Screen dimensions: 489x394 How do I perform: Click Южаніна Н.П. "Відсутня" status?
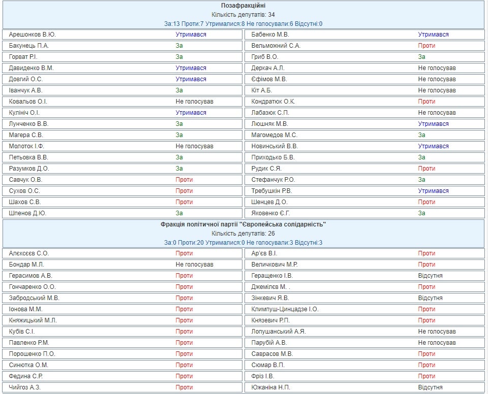click(x=430, y=387)
